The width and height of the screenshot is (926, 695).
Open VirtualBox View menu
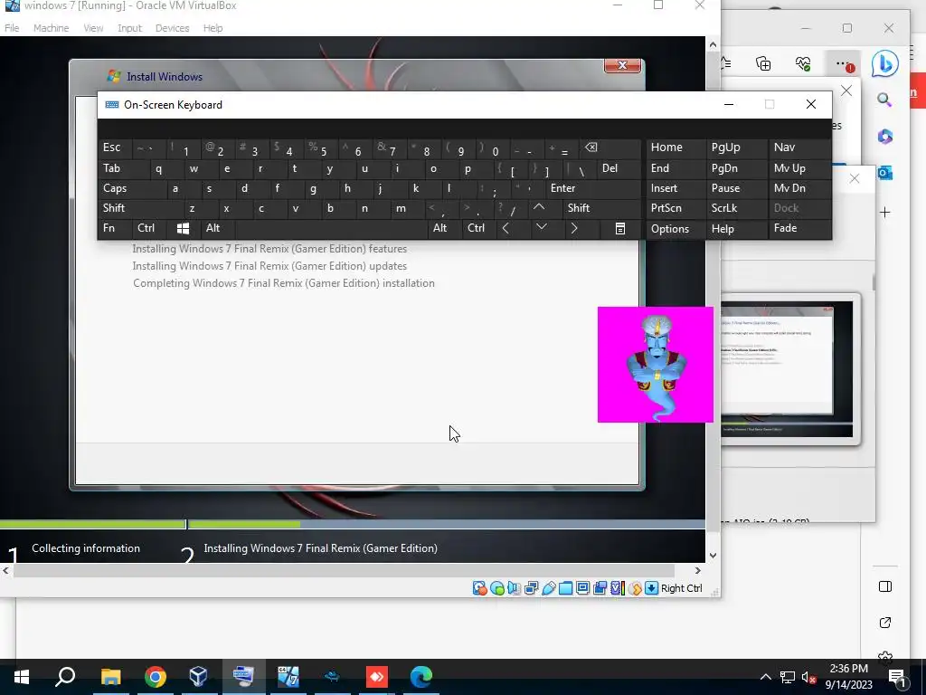click(x=93, y=28)
